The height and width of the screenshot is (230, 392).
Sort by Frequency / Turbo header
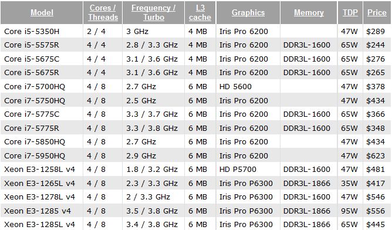(154, 12)
